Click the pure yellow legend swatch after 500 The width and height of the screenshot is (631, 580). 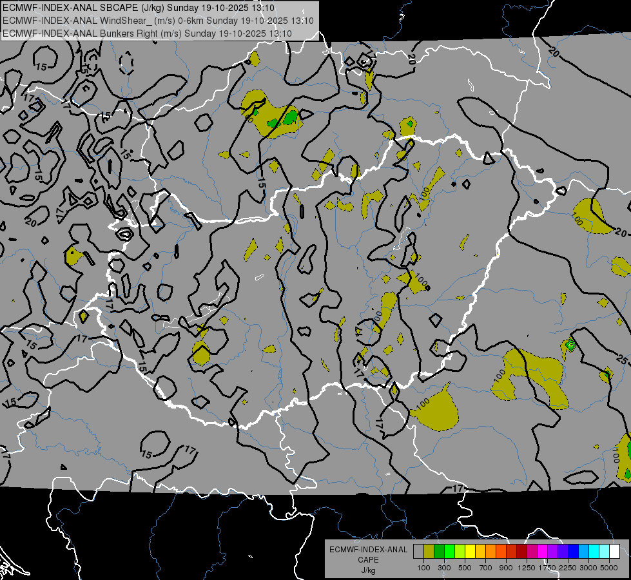[470, 552]
